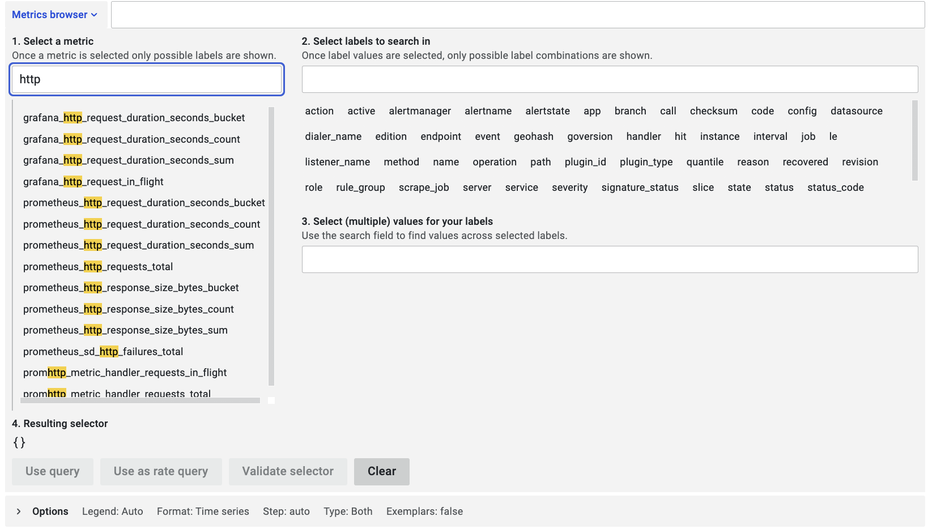Screen dimensions: 928x529
Task: Click the Validate selector button
Action: click(x=287, y=471)
